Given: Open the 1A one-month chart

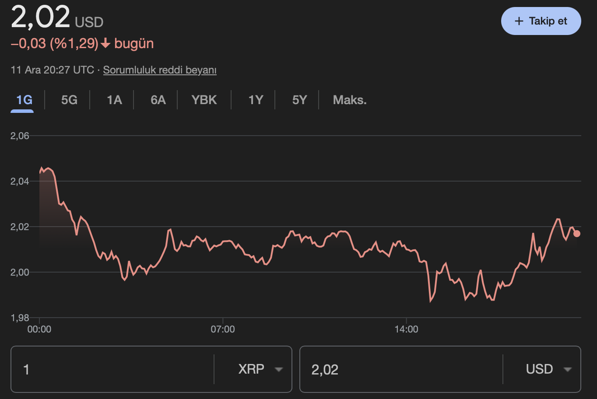Looking at the screenshot, I should click(x=113, y=100).
